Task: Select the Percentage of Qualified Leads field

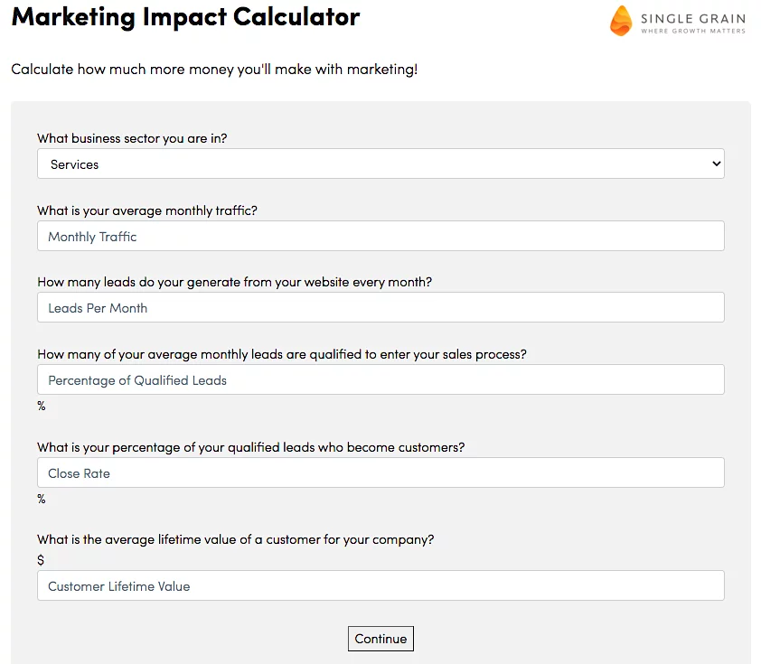Action: point(380,380)
